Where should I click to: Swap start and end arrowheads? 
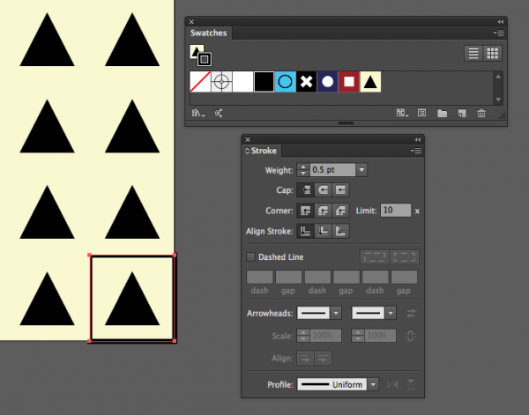(410, 313)
